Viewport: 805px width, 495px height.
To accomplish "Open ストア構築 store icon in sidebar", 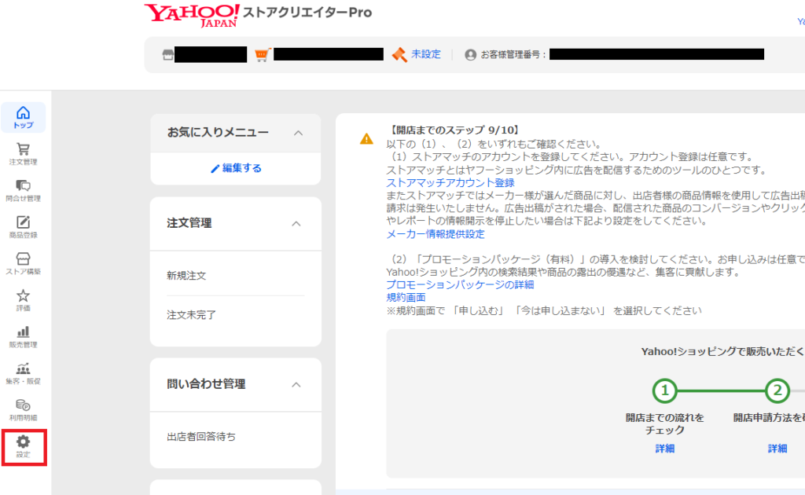I will pyautogui.click(x=24, y=263).
